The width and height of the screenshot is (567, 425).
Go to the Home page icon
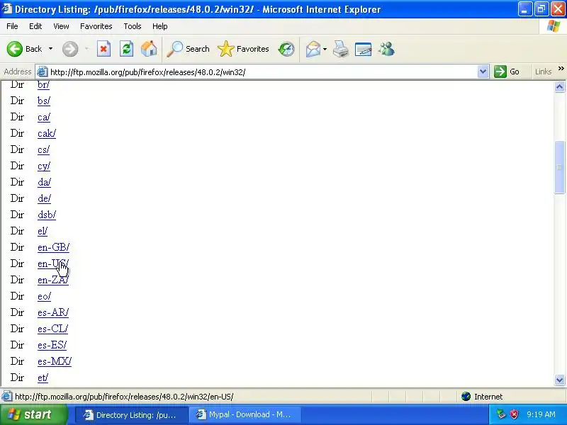(x=149, y=49)
